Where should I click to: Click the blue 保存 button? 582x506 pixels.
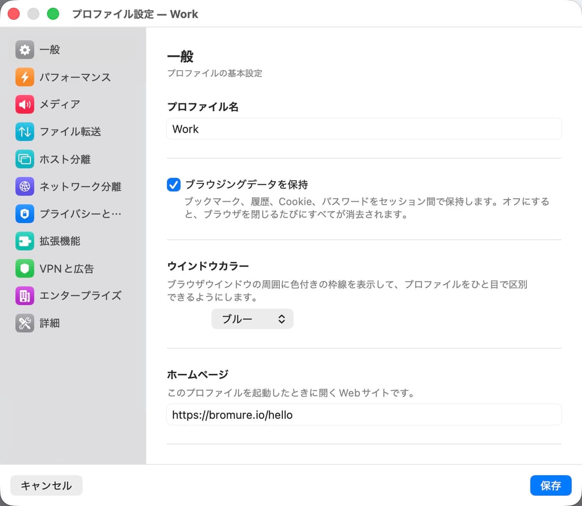pos(550,486)
